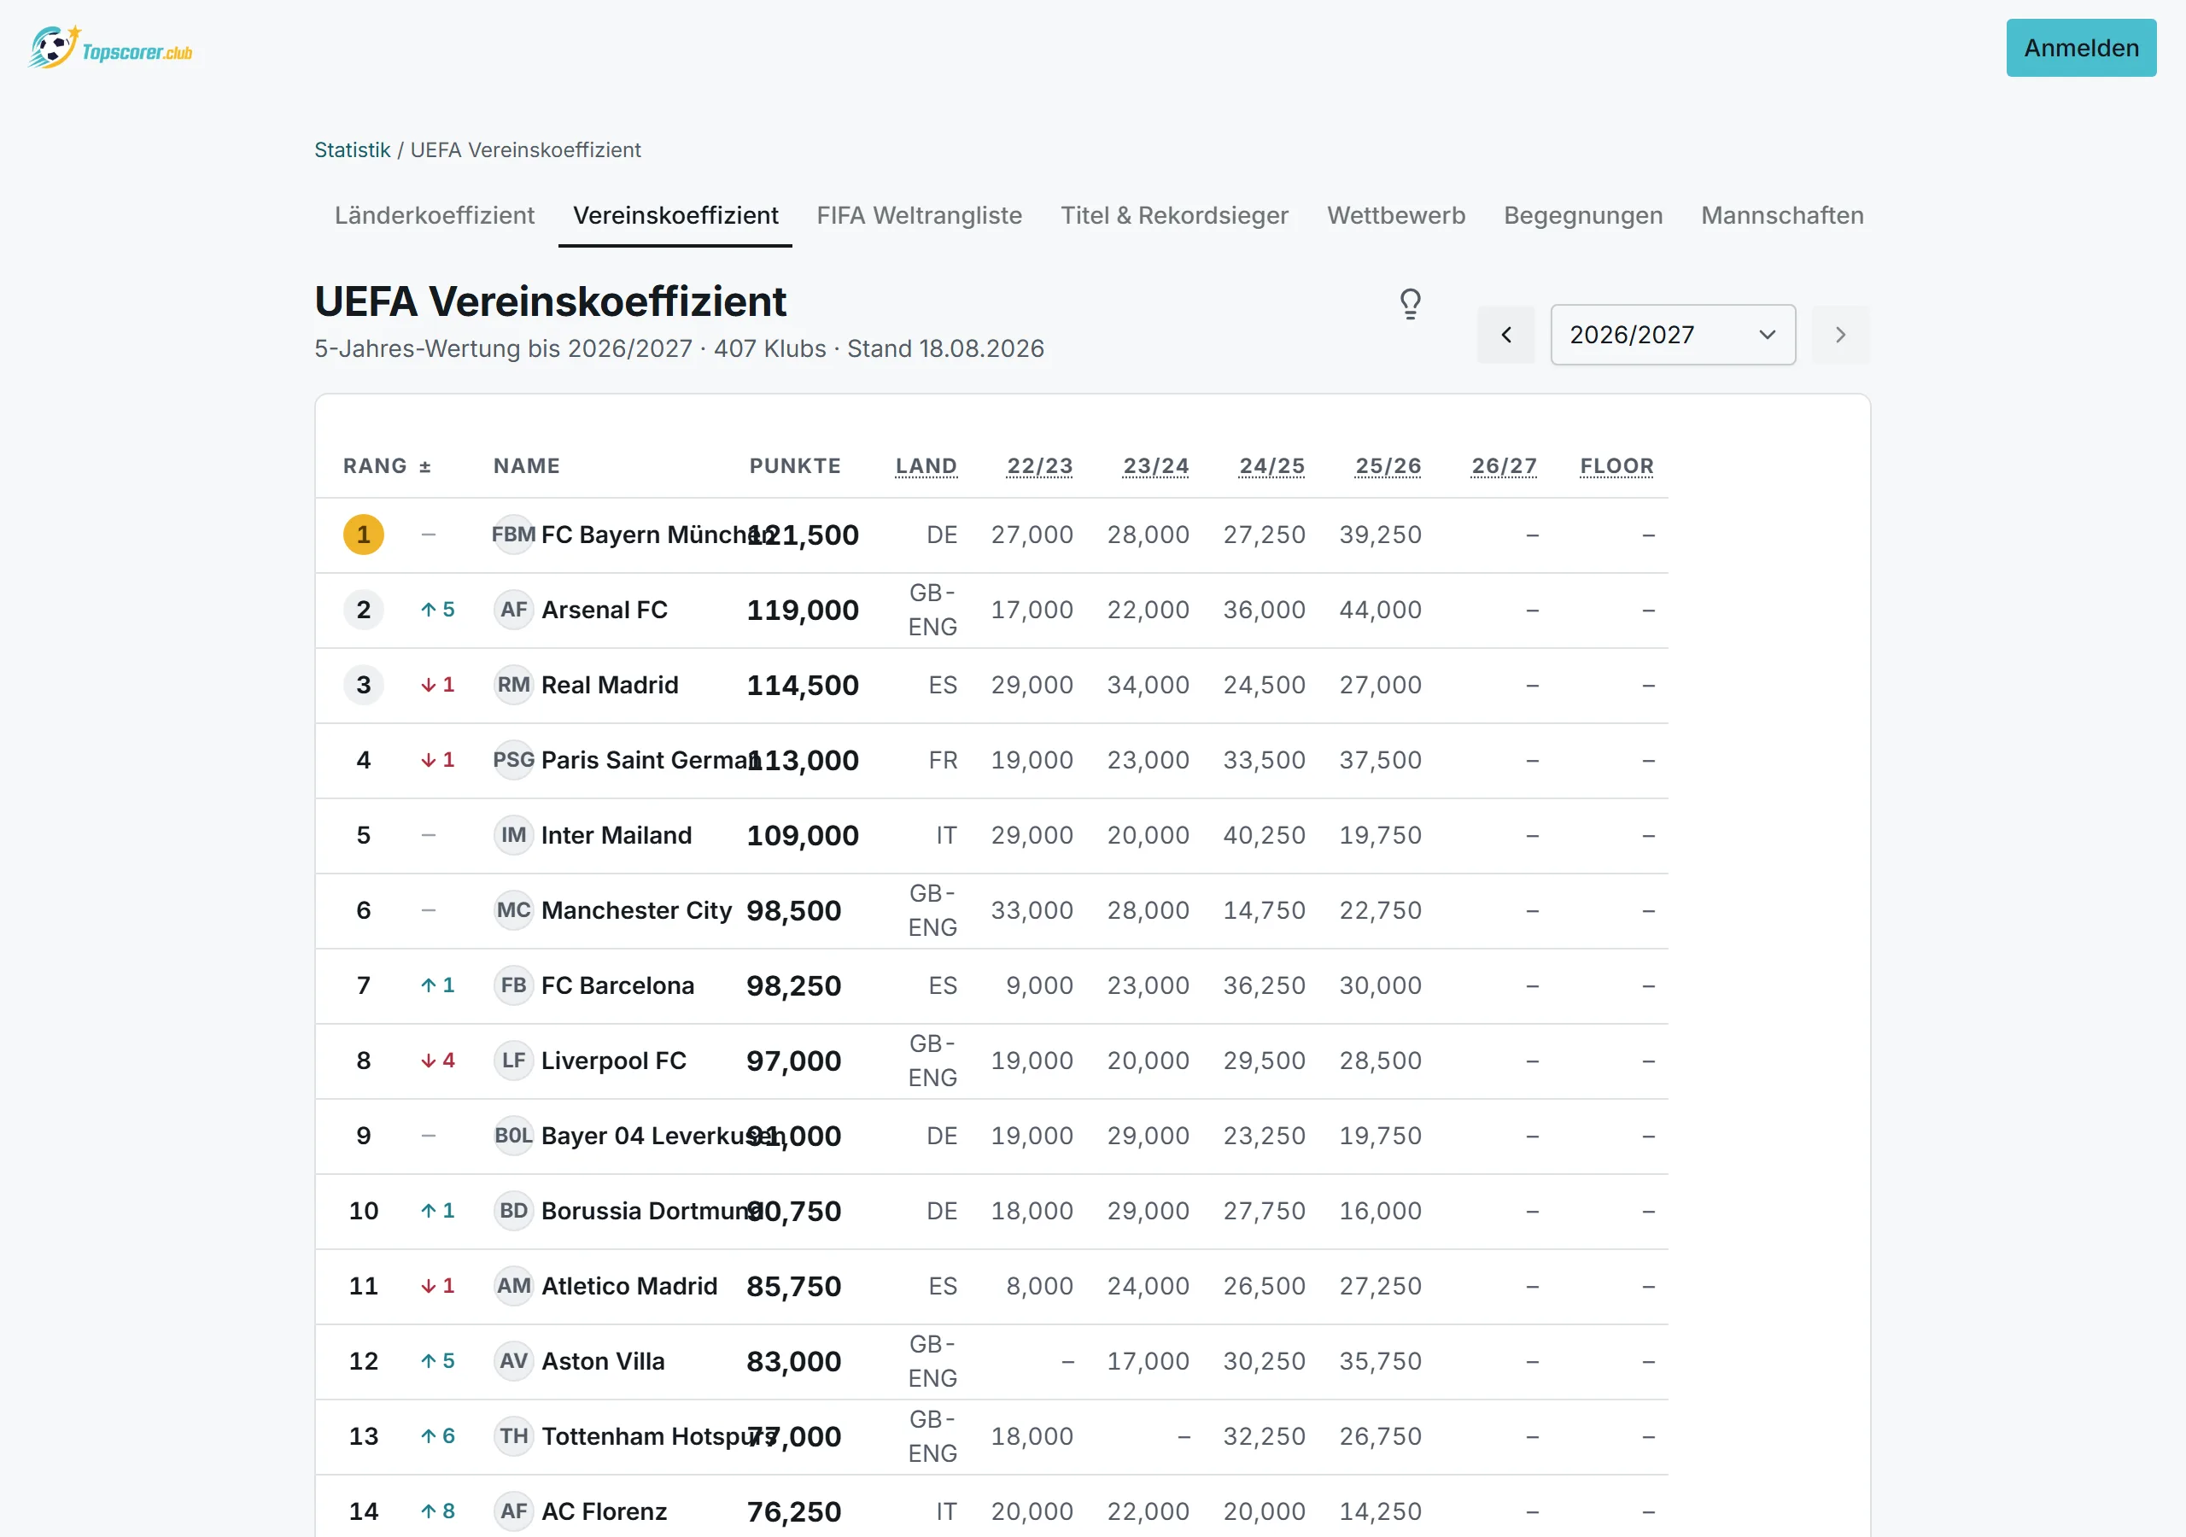Click the gold rank 1 medal
The height and width of the screenshot is (1537, 2186).
point(363,535)
